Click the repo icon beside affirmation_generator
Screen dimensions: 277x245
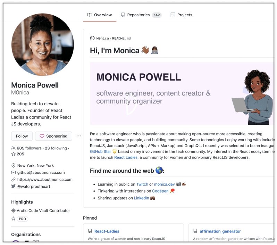pyautogui.click(x=195, y=231)
